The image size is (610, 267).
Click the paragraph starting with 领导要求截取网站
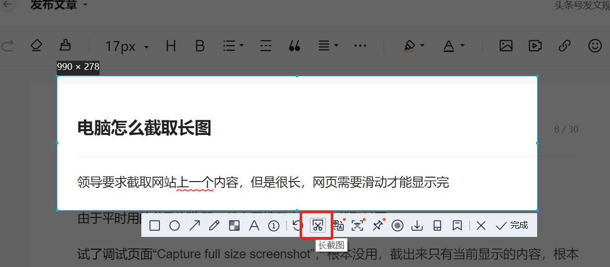(263, 183)
